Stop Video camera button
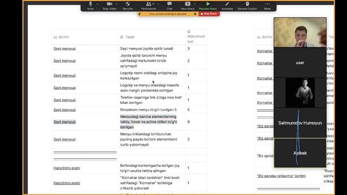The width and height of the screenshot is (347, 195). (110, 6)
